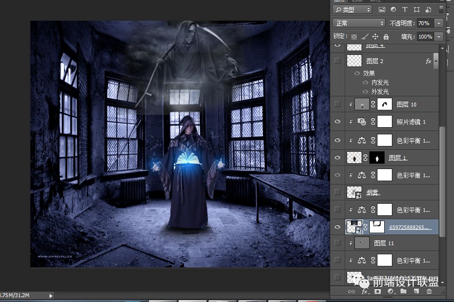The image size is (454, 302).
Task: Hide the selected 659725888265 layer
Action: pos(337,227)
